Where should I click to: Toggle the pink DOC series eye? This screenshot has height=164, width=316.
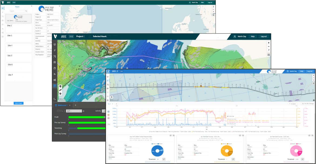click(109, 118)
